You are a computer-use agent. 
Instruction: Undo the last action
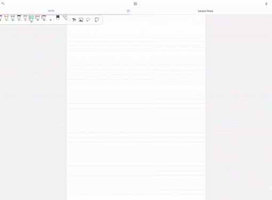(x=3, y=4)
